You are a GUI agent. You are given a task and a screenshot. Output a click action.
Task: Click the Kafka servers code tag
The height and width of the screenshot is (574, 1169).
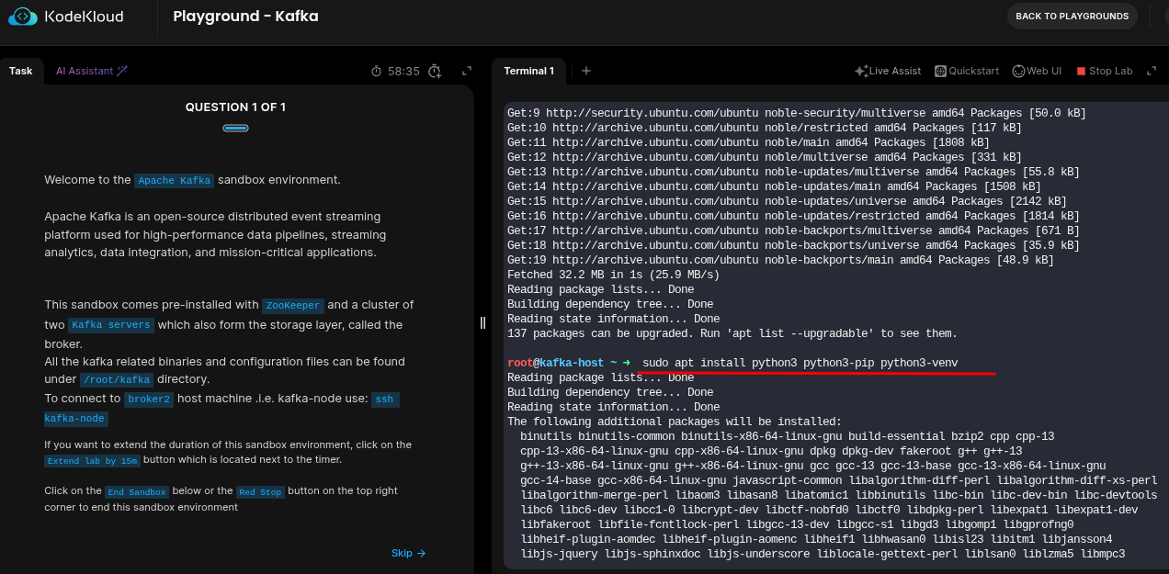[111, 325]
